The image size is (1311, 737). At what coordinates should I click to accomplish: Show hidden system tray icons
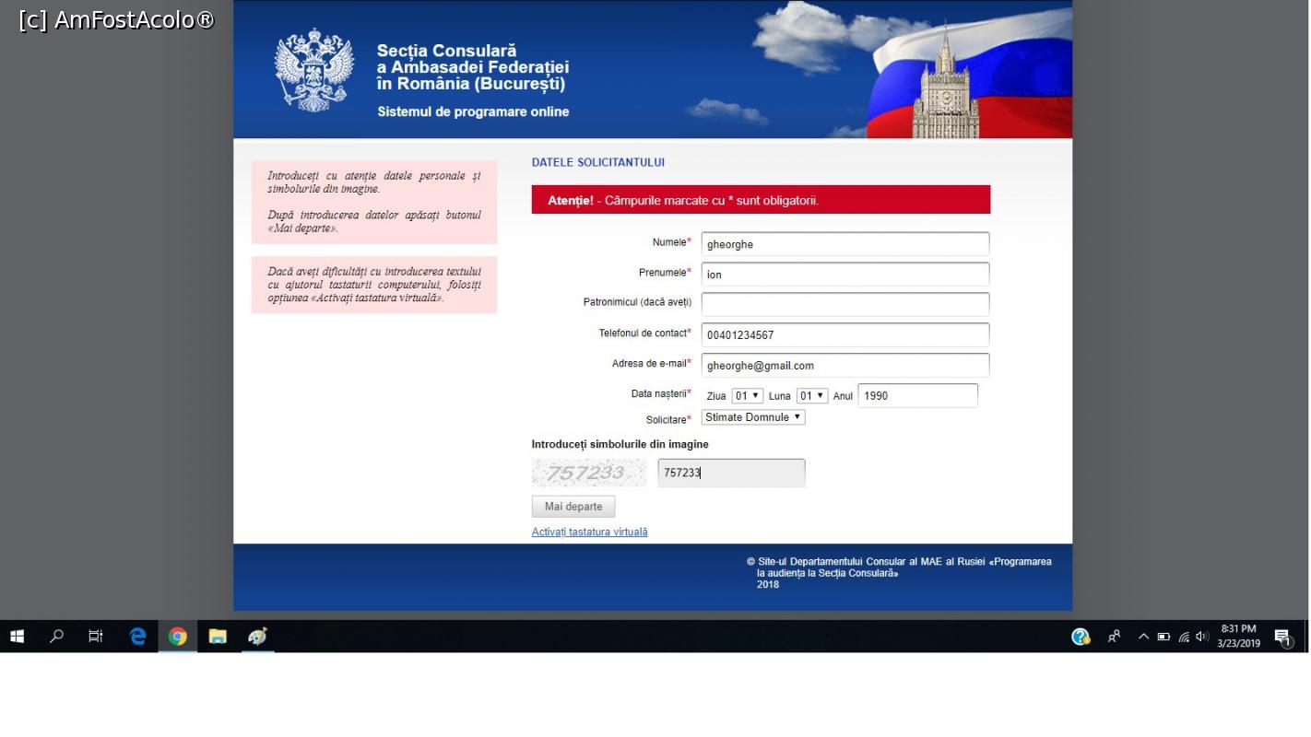pos(1143,637)
